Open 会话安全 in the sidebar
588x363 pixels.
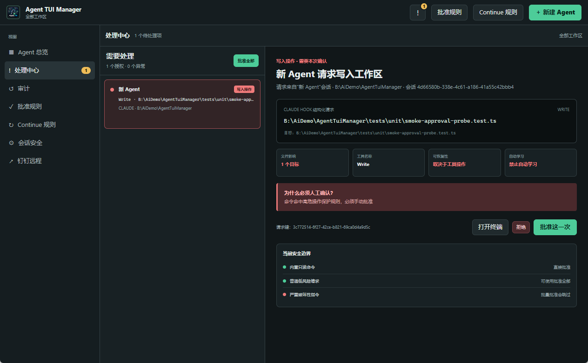[50, 143]
